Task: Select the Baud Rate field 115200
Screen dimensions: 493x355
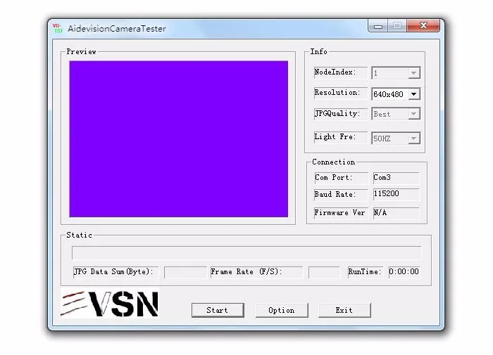Action: point(396,194)
